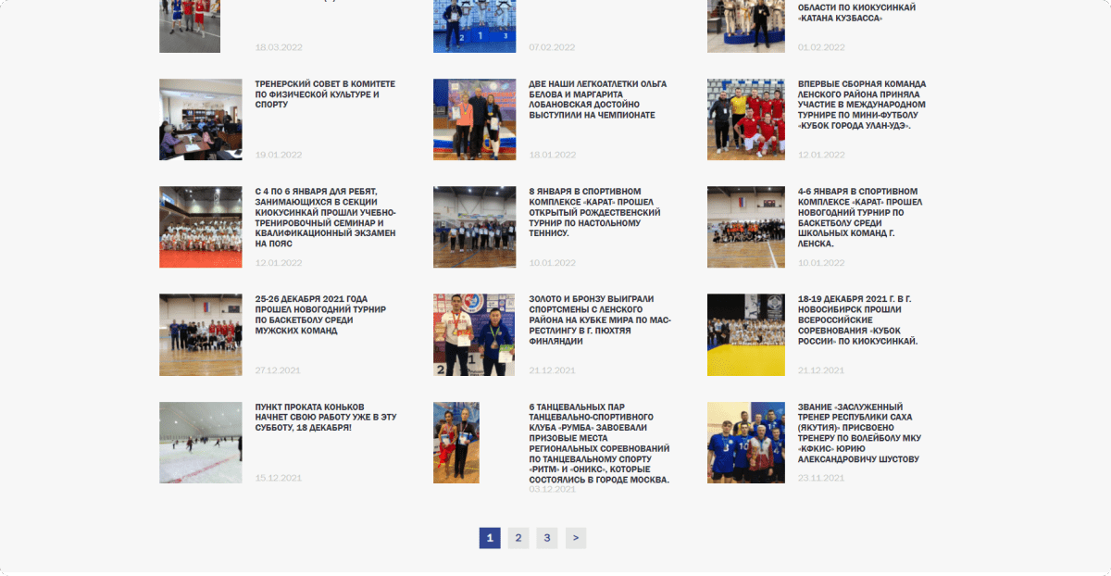
Task: Click date 10.01.2022 under школьный баскетбол article
Action: pyautogui.click(x=821, y=263)
